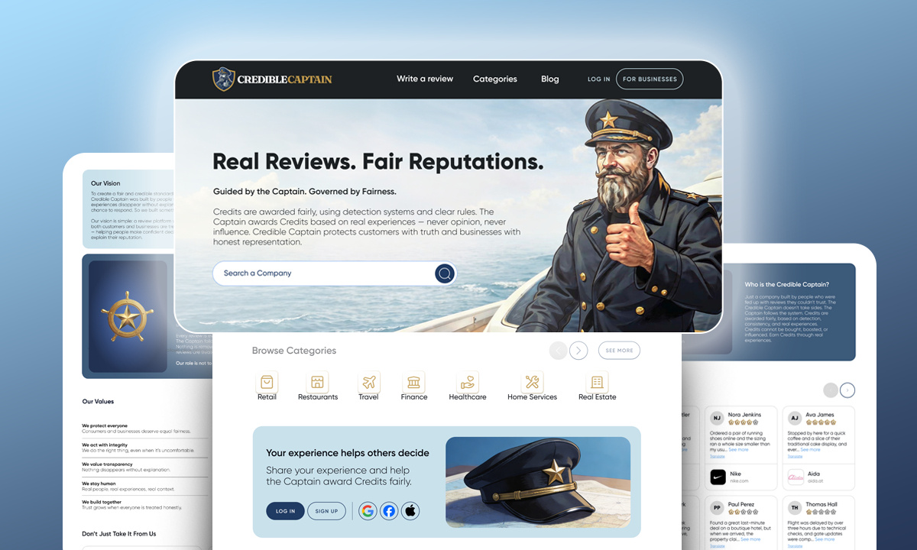The width and height of the screenshot is (917, 550).
Task: Click the captain hat image
Action: [x=538, y=482]
